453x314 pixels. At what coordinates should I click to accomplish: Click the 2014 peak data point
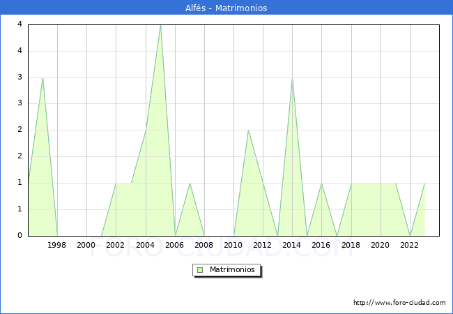[x=292, y=78]
